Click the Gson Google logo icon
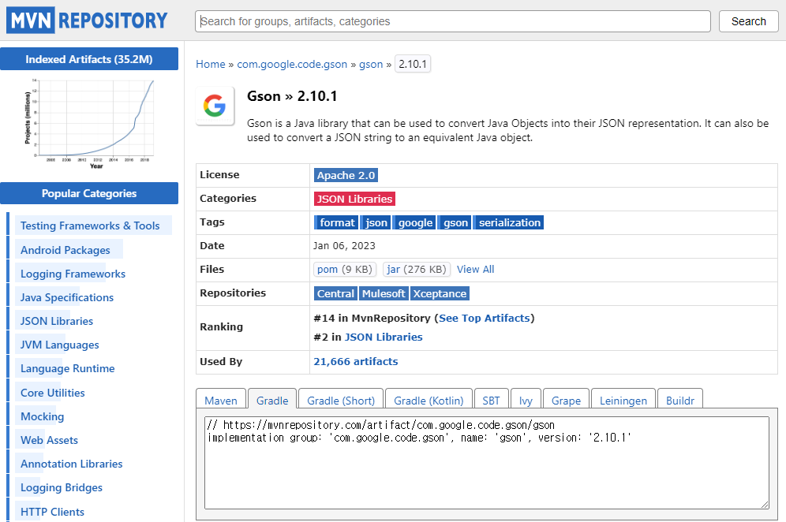The image size is (786, 522). pos(215,106)
